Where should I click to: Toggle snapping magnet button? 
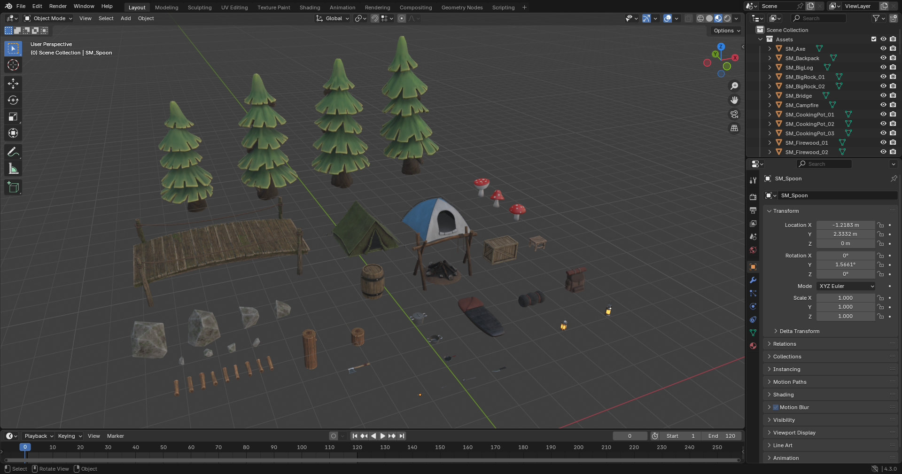point(375,18)
